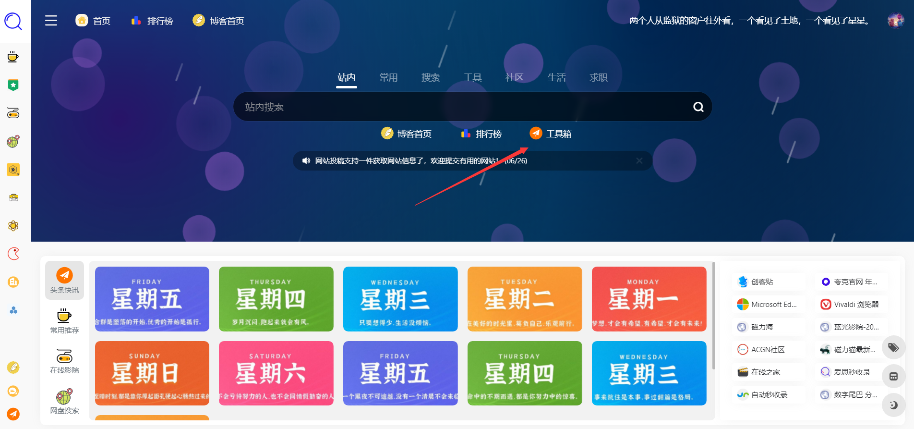Click the atom sidebar icon
This screenshot has height=429, width=914.
[13, 226]
